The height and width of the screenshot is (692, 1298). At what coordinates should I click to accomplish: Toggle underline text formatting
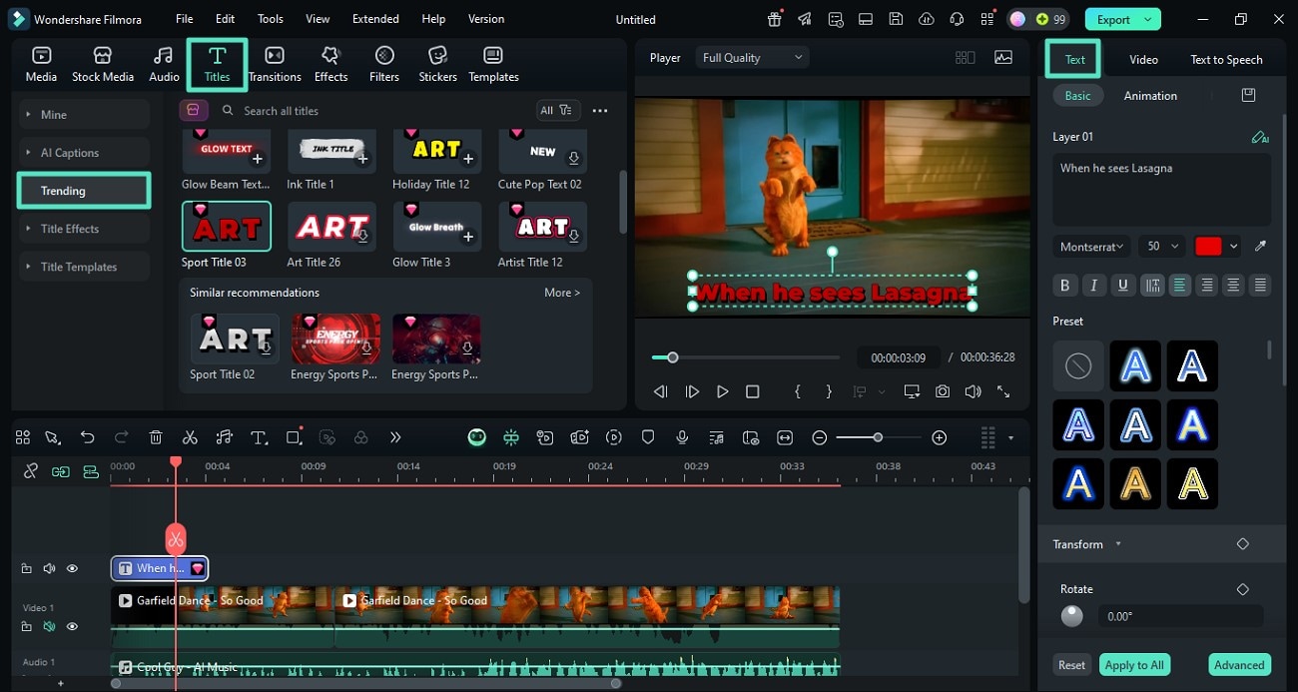point(1122,286)
